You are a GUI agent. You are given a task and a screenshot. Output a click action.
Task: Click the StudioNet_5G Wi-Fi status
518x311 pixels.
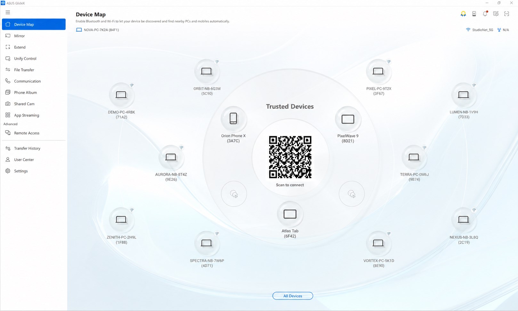(x=479, y=30)
